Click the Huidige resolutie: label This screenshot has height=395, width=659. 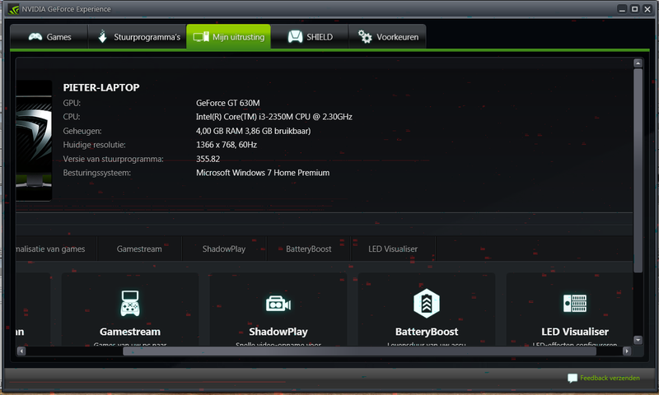click(95, 145)
